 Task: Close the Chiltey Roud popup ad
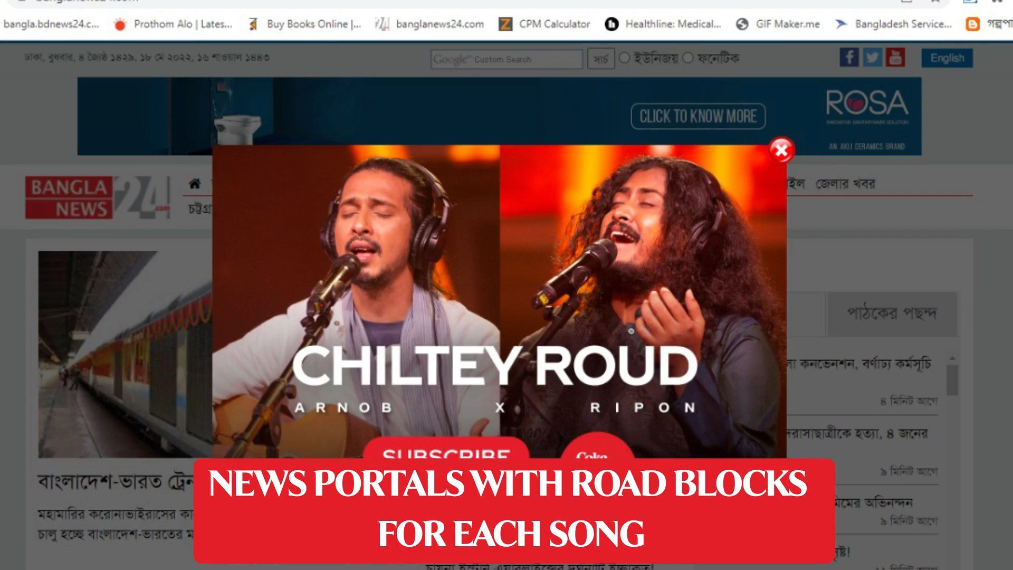781,150
